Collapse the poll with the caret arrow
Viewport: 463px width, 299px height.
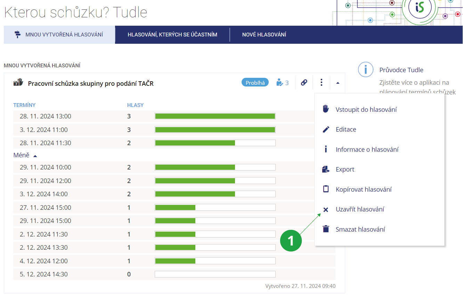click(338, 83)
